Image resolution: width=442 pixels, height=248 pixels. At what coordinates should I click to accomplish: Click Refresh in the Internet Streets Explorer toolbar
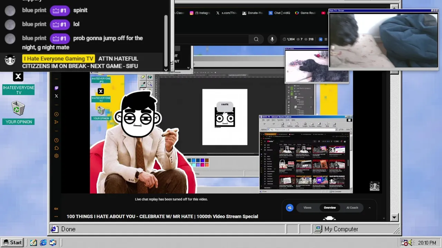click(x=290, y=125)
